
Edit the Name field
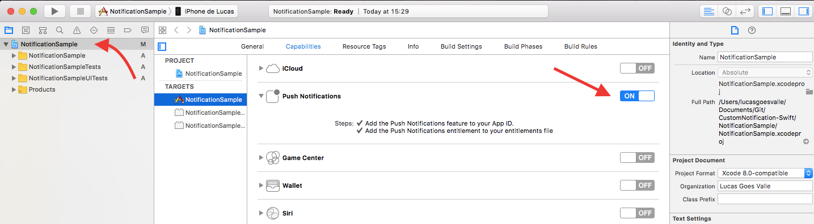[765, 57]
